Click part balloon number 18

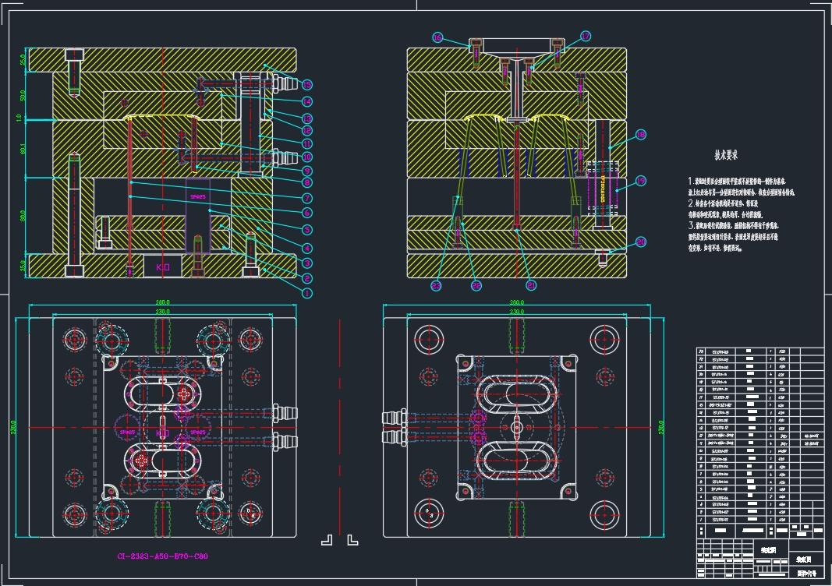[x=640, y=135]
